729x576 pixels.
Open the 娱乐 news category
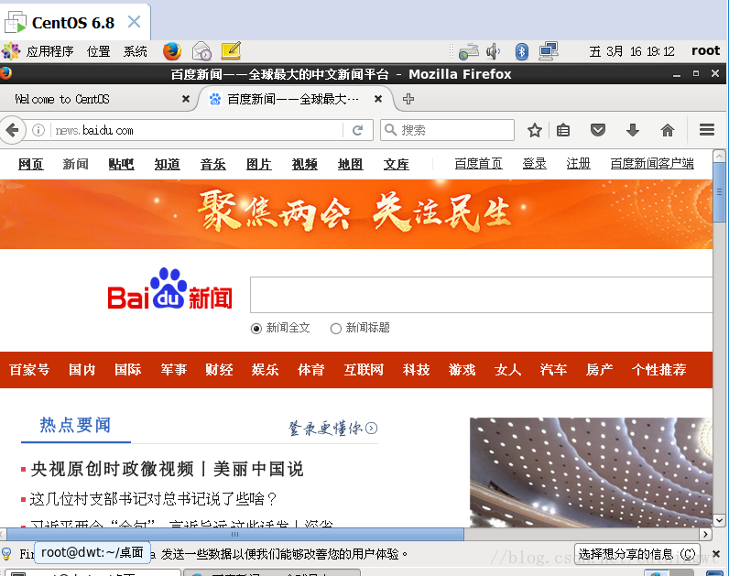(x=265, y=370)
